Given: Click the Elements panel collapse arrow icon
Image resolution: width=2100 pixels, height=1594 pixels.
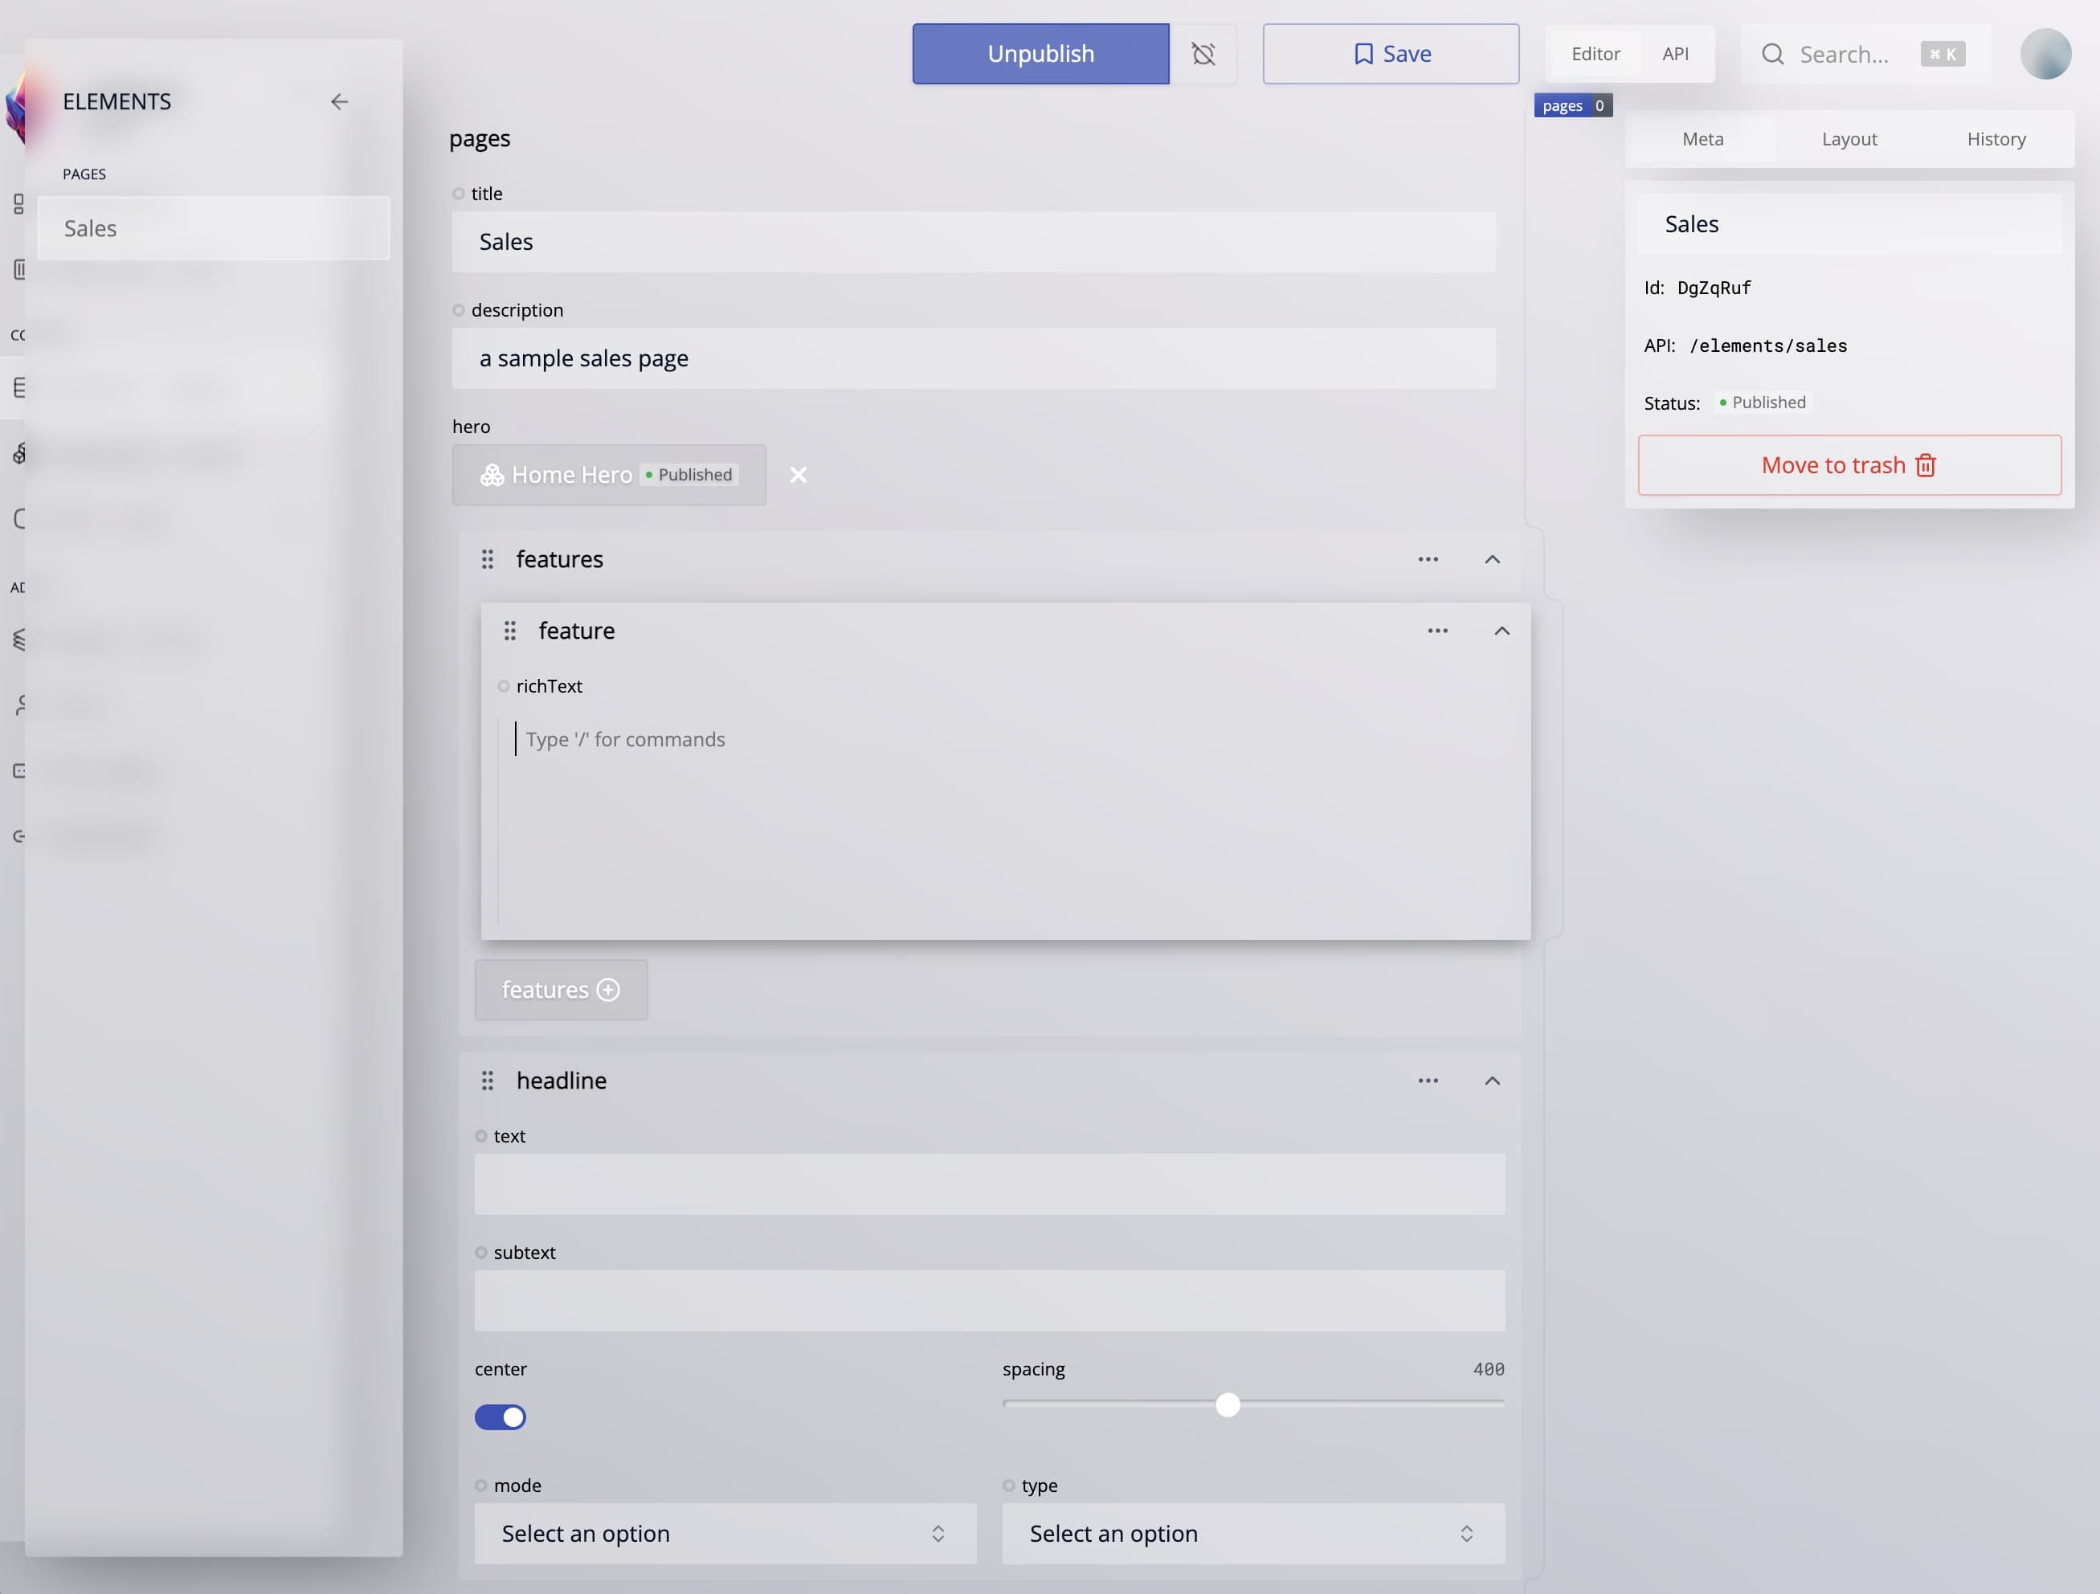Looking at the screenshot, I should [x=338, y=102].
